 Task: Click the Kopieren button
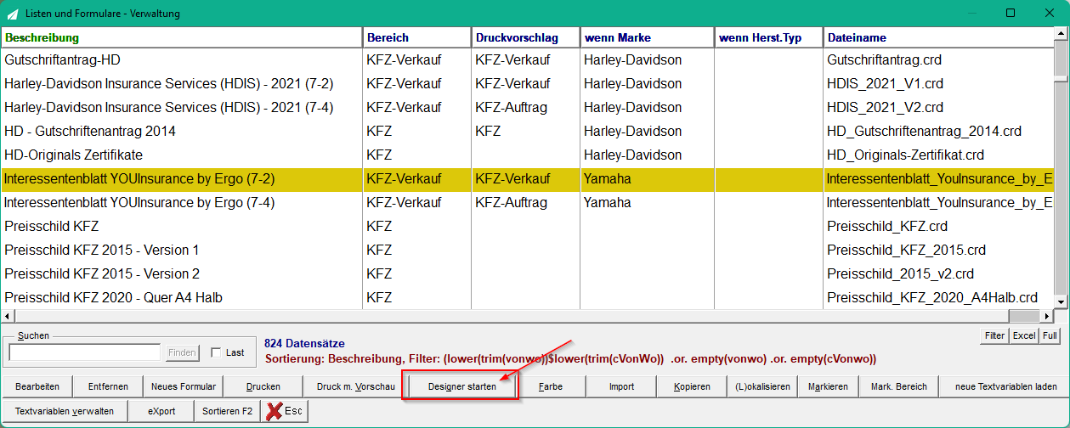coord(692,386)
